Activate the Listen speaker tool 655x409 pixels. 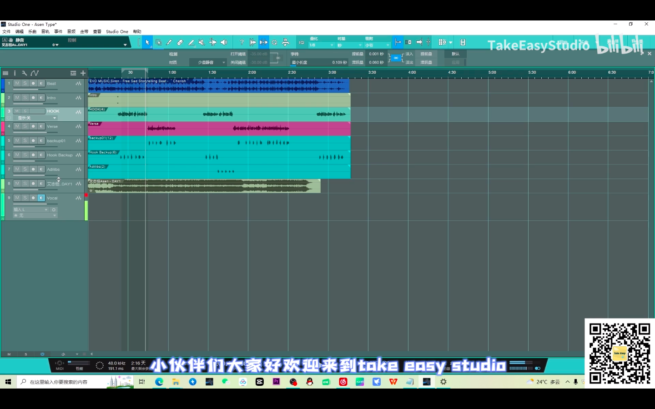pos(224,42)
